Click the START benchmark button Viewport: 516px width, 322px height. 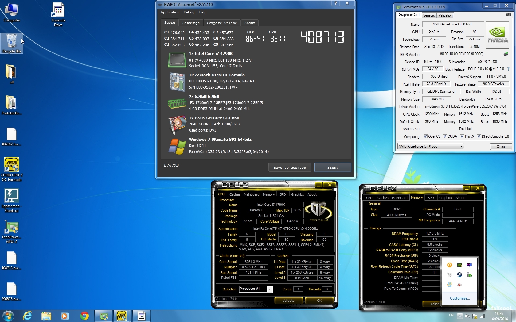pos(333,167)
